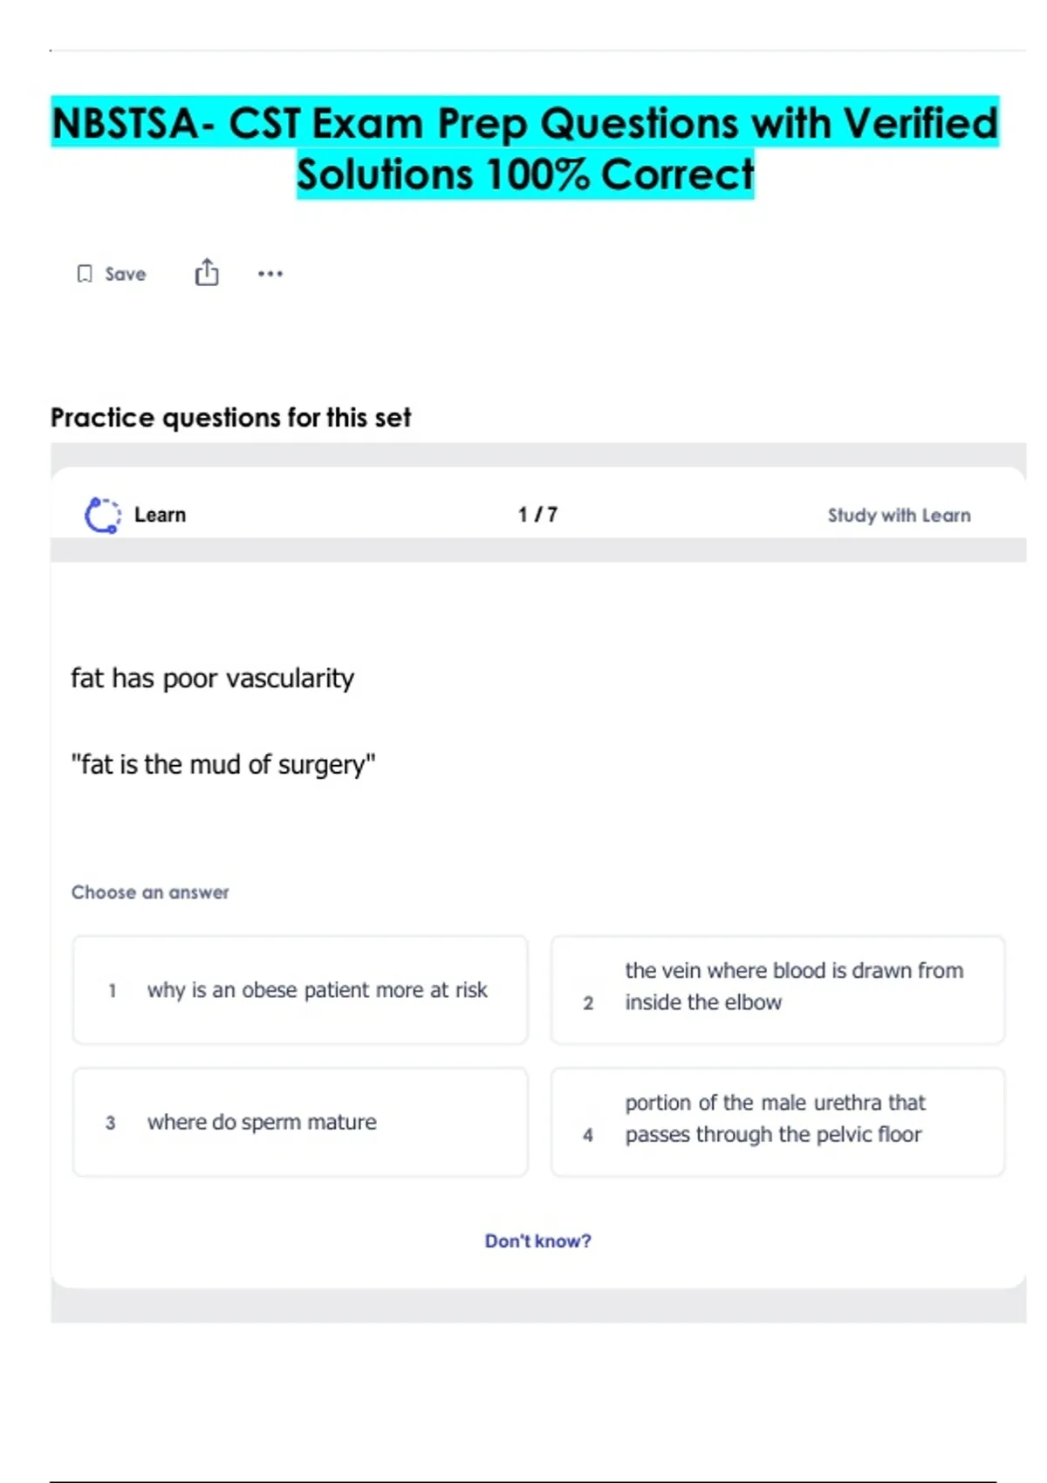Click the "Save" text label
The image size is (1047, 1483).
pos(126,274)
